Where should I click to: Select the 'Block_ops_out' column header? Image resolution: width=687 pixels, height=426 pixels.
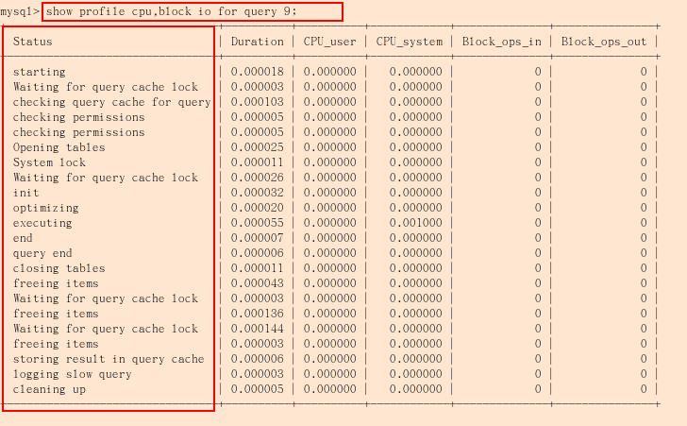point(604,42)
